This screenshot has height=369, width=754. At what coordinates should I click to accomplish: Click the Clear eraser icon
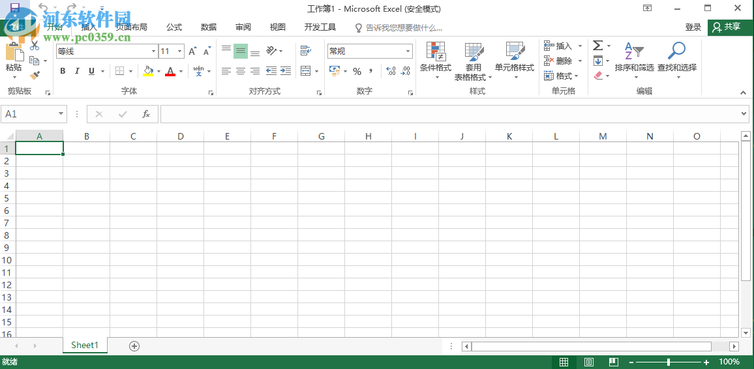click(x=597, y=76)
